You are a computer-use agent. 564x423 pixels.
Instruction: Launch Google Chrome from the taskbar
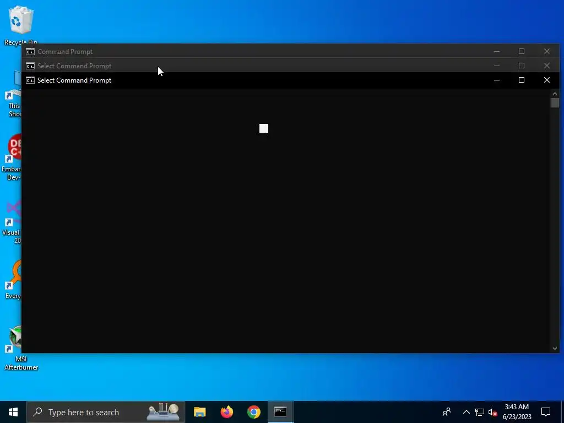click(x=253, y=412)
